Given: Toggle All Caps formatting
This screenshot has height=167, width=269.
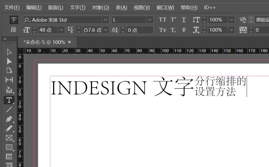Looking at the screenshot, I should click(x=162, y=20).
